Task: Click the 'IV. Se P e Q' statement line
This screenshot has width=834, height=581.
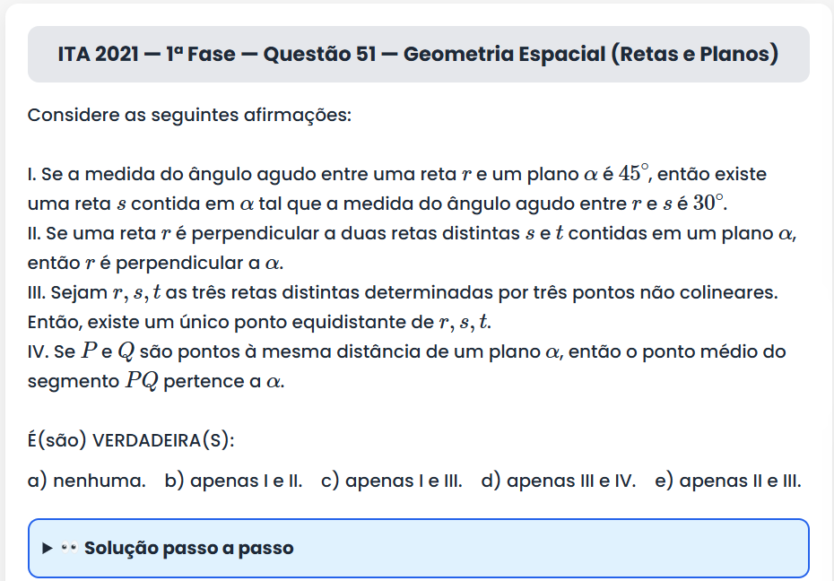Action: (x=406, y=351)
